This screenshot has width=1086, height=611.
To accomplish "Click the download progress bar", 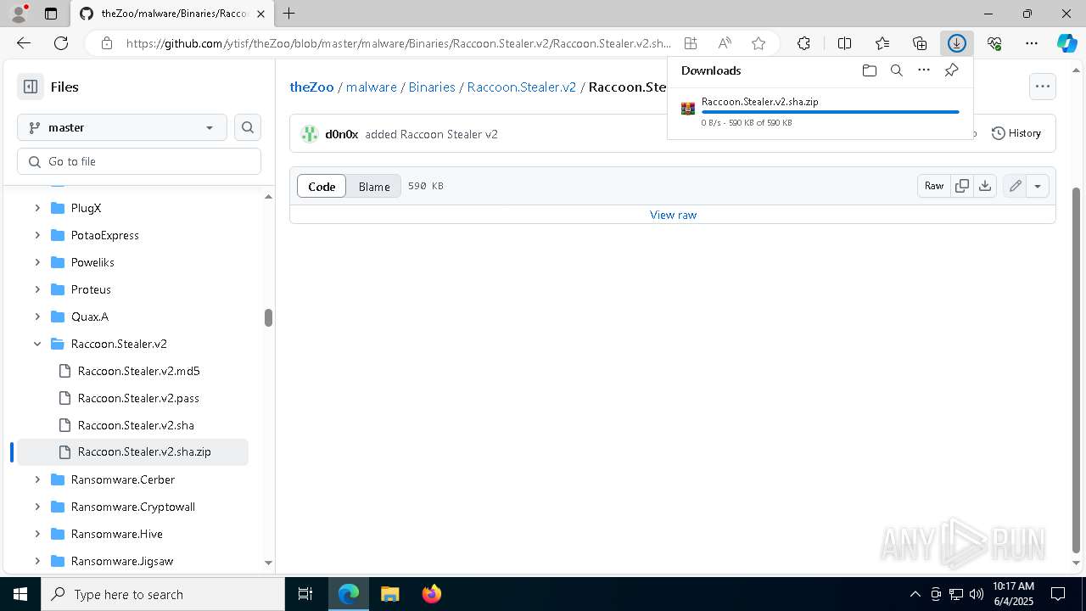I will [830, 112].
